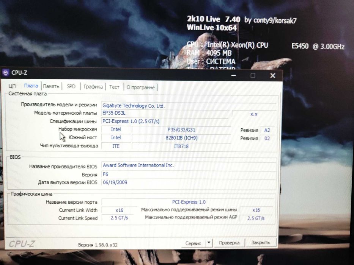Click the southbridge revision 02 value
354x265 pixels.
point(267,138)
